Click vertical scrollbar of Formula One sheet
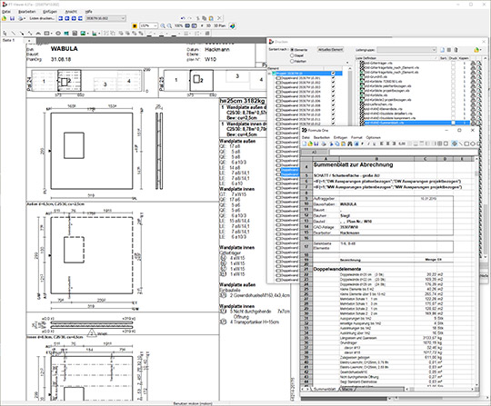The image size is (491, 406). (476, 272)
